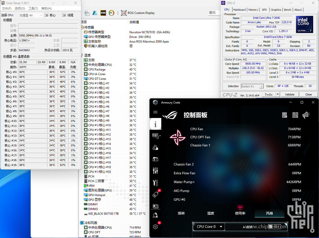Open the sliders scenario profiles icon
Viewport: 319px width, 238px height.
[156, 171]
